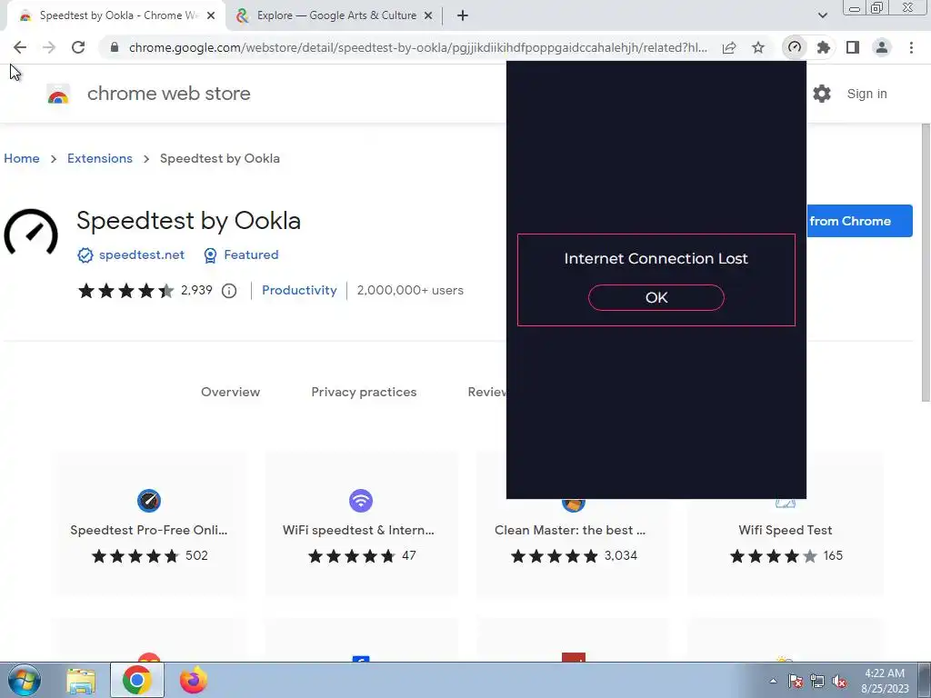Viewport: 931px width, 698px height.
Task: Open a new browser tab
Action: (463, 16)
